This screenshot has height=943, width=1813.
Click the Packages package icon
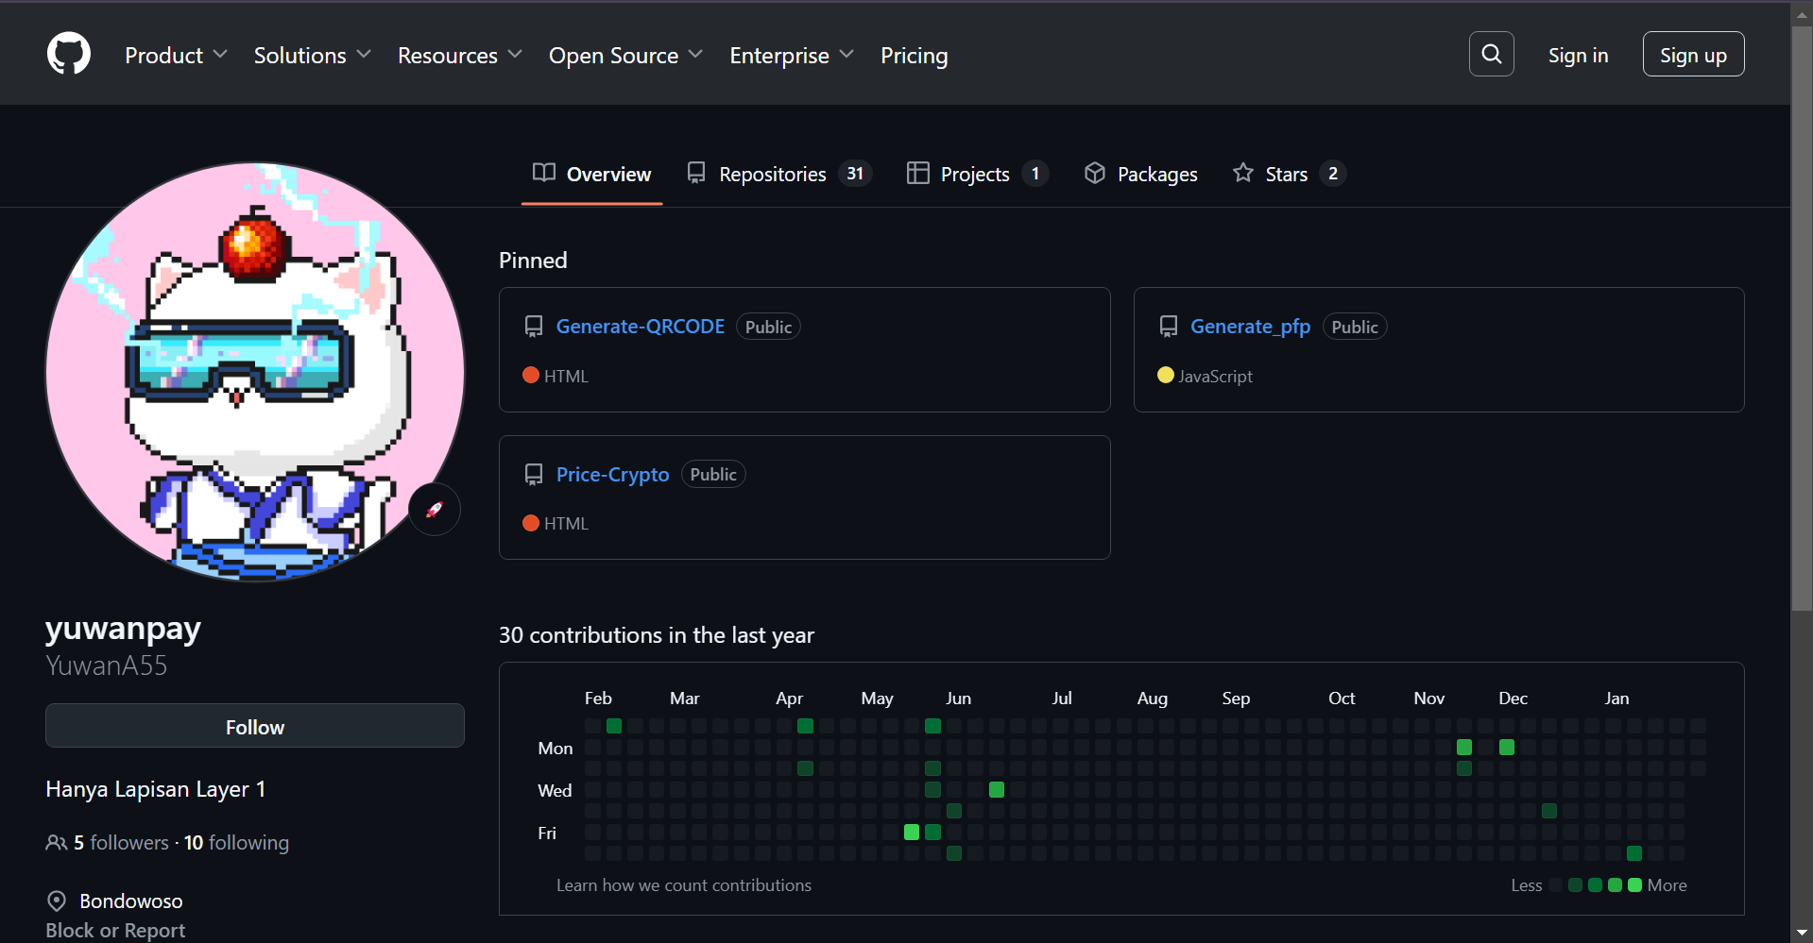tap(1094, 173)
